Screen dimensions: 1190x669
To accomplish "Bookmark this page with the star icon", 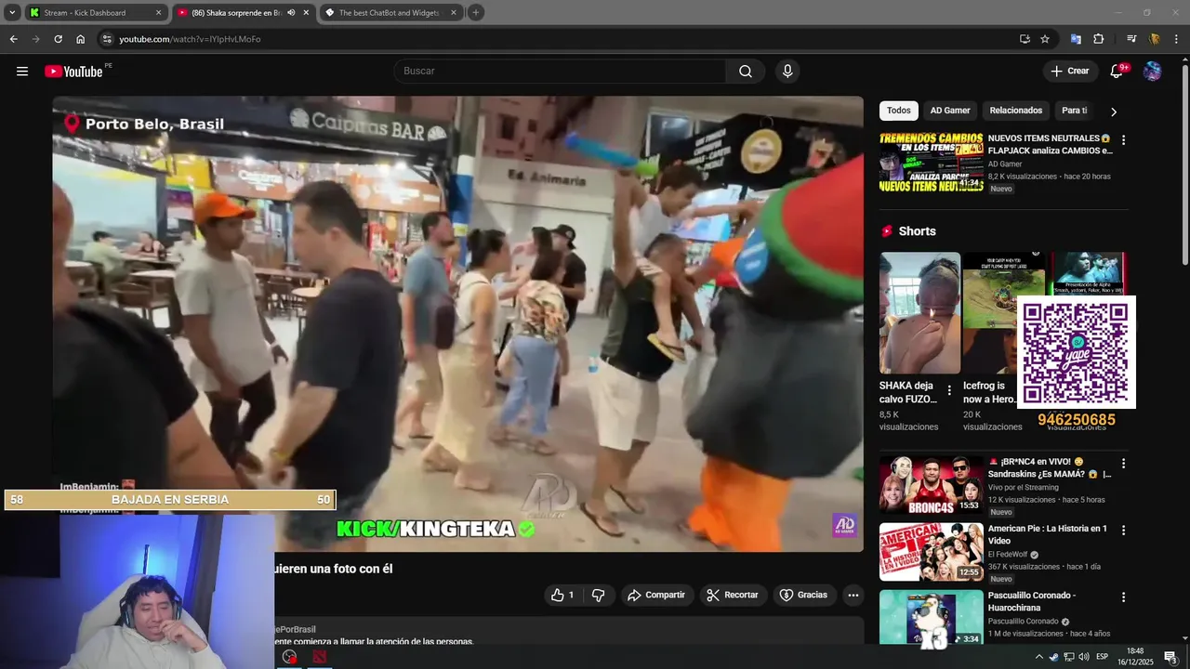I will tap(1045, 39).
